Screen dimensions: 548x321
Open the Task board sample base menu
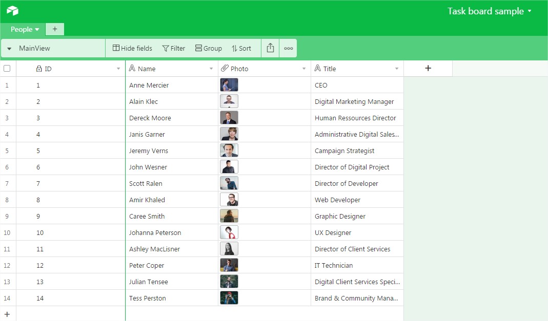489,11
